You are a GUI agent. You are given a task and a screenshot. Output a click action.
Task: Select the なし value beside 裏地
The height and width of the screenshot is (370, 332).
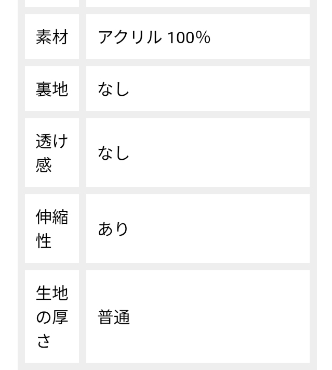coord(197,89)
